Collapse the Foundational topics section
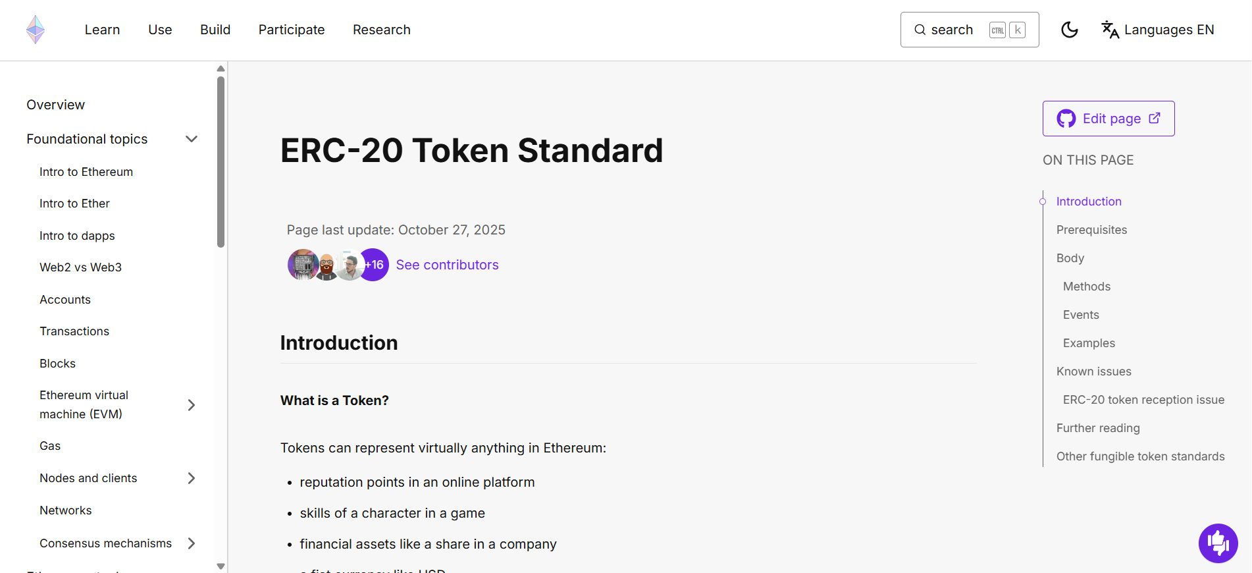1252x573 pixels. tap(191, 139)
